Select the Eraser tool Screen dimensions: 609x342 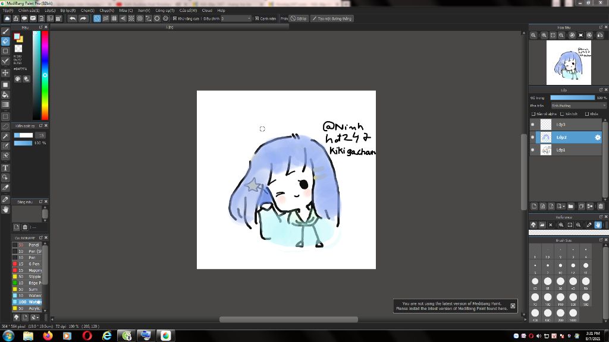click(5, 41)
